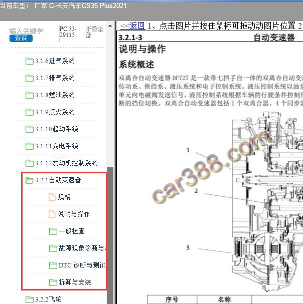This screenshot has height=304, width=303.
Task: Click the folder icon beside 3.1.12发动机控制系统
Action: coord(29,163)
